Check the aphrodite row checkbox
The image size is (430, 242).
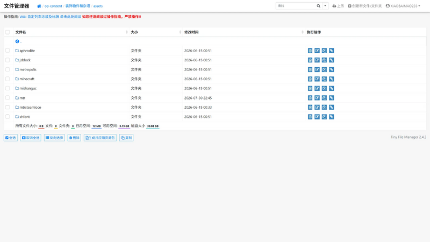(x=8, y=51)
